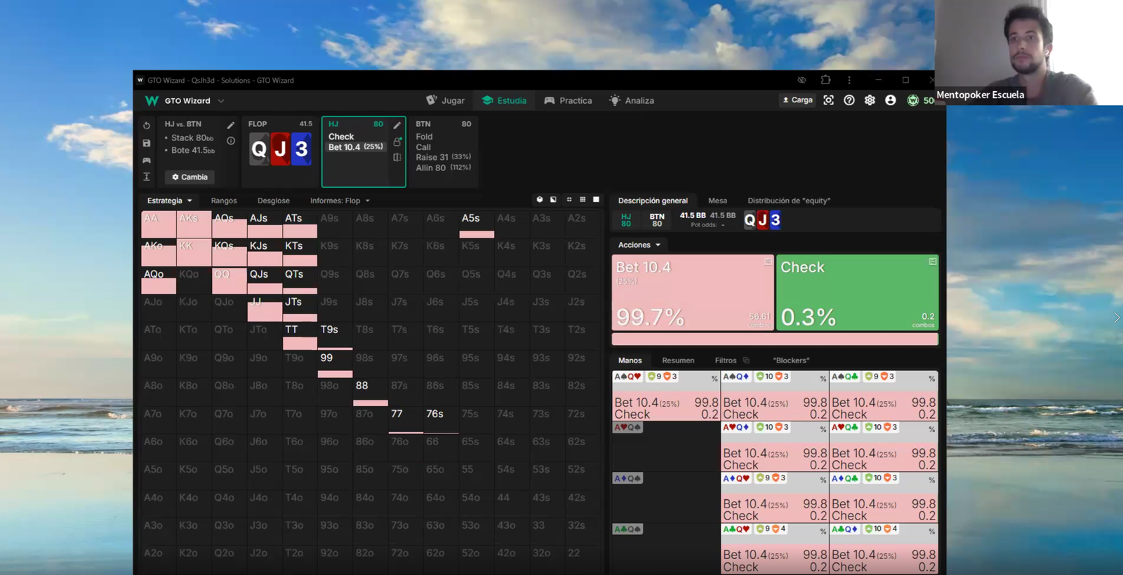Click the reset arrow icon in left sidebar
Screen dimensions: 1123x575
[x=147, y=126]
